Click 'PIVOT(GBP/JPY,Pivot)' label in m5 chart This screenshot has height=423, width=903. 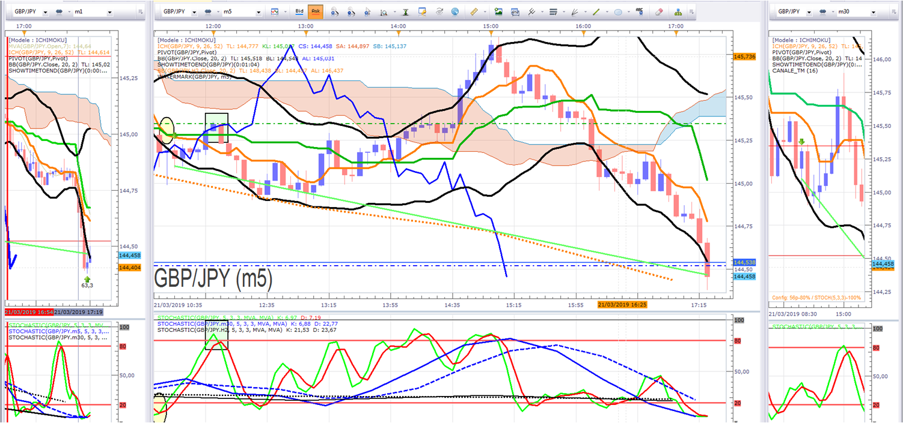[187, 52]
